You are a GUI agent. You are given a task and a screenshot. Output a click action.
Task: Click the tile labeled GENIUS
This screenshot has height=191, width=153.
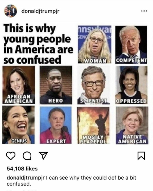pyautogui.click(x=18, y=125)
